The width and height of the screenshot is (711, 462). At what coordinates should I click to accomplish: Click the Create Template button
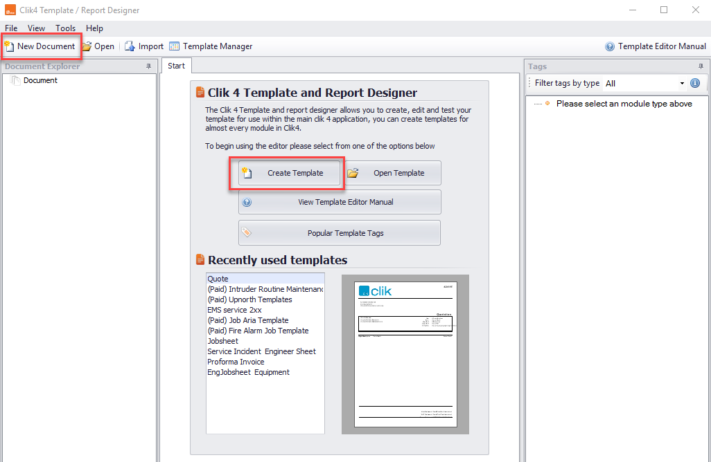(x=289, y=173)
